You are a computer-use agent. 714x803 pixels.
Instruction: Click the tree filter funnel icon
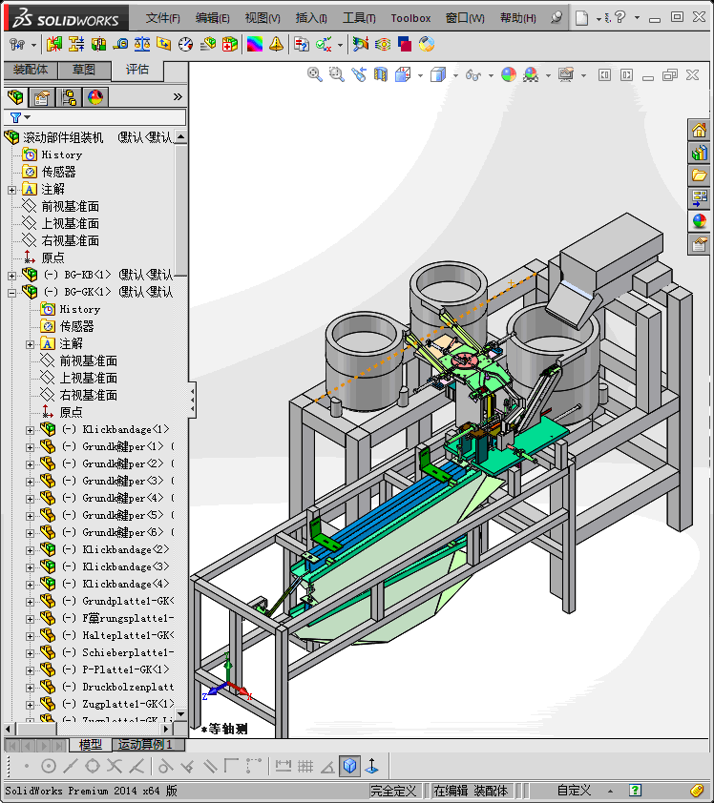pyautogui.click(x=15, y=117)
